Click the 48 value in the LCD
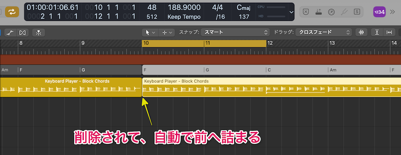This screenshot has width=401, height=155. (152, 8)
